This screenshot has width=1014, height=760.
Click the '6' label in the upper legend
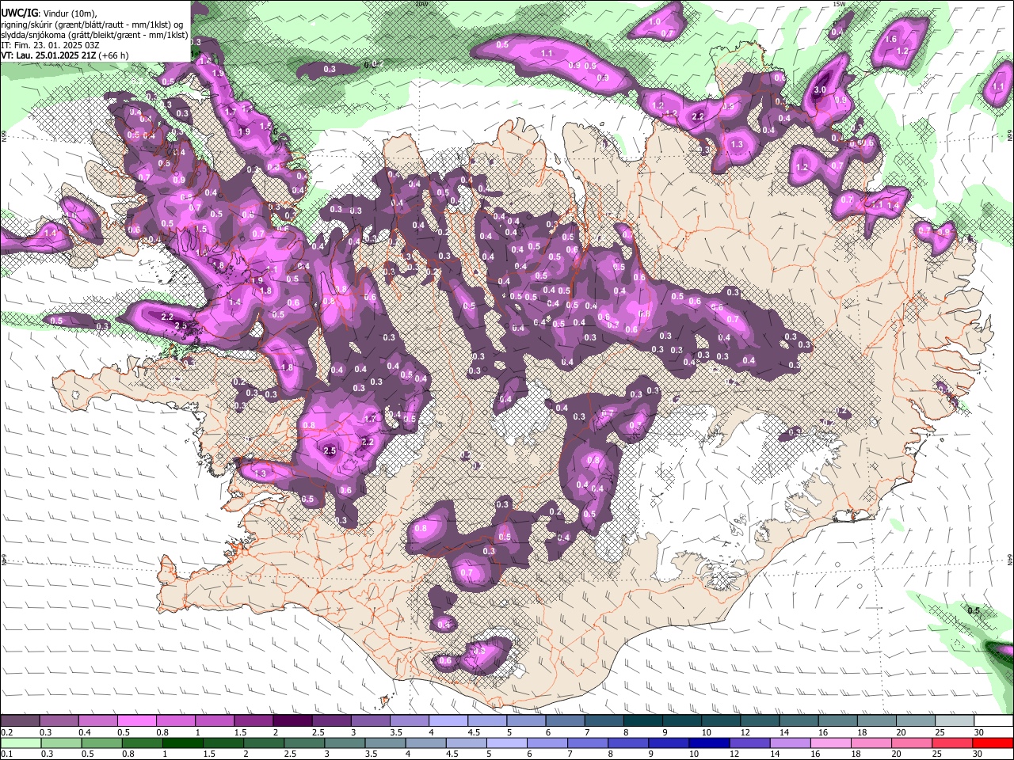550,732
